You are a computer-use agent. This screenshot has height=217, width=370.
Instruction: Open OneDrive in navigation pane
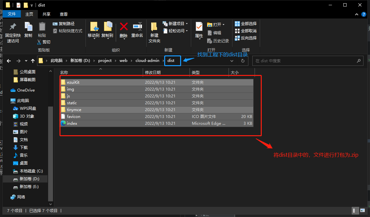tap(23, 90)
